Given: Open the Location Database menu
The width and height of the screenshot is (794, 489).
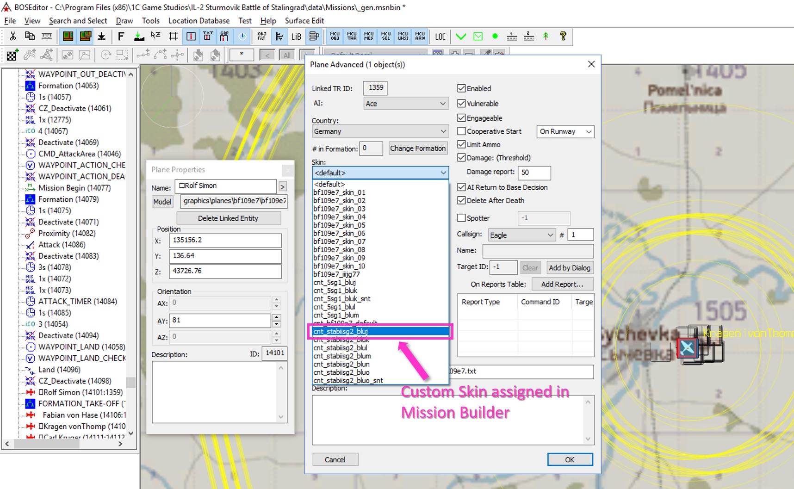Looking at the screenshot, I should pyautogui.click(x=198, y=21).
